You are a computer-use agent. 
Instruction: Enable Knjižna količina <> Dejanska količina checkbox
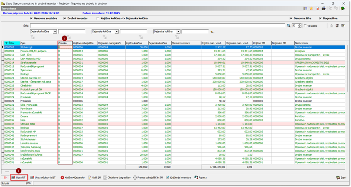98,18
